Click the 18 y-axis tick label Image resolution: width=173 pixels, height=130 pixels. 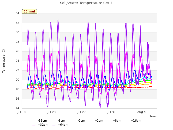click(17, 89)
